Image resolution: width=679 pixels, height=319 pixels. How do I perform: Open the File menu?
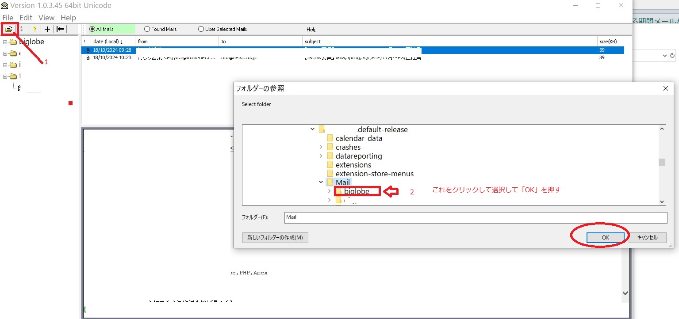(8, 18)
